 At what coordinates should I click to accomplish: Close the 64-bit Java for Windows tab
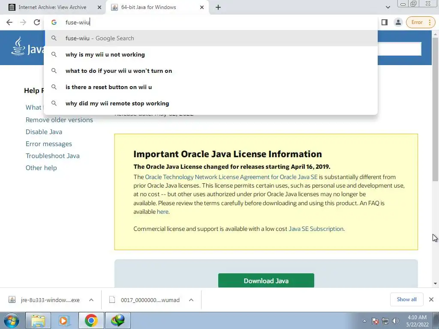(x=202, y=7)
